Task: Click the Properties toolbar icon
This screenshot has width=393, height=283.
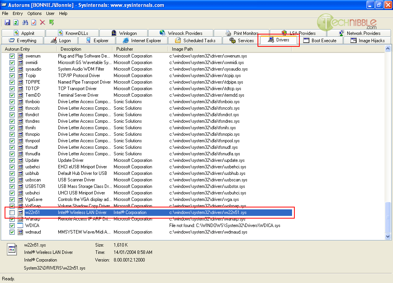Action: coord(34,23)
